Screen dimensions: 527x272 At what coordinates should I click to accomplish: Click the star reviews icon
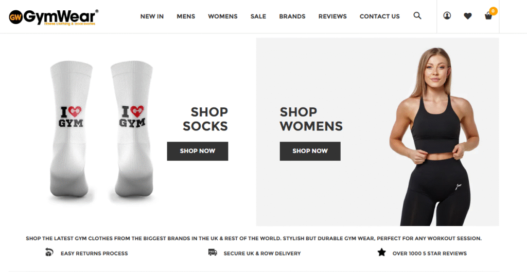[x=381, y=252]
